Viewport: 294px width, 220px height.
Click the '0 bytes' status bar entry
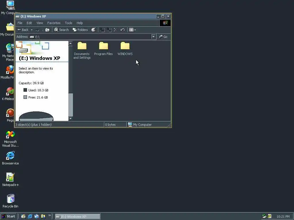pyautogui.click(x=110, y=125)
